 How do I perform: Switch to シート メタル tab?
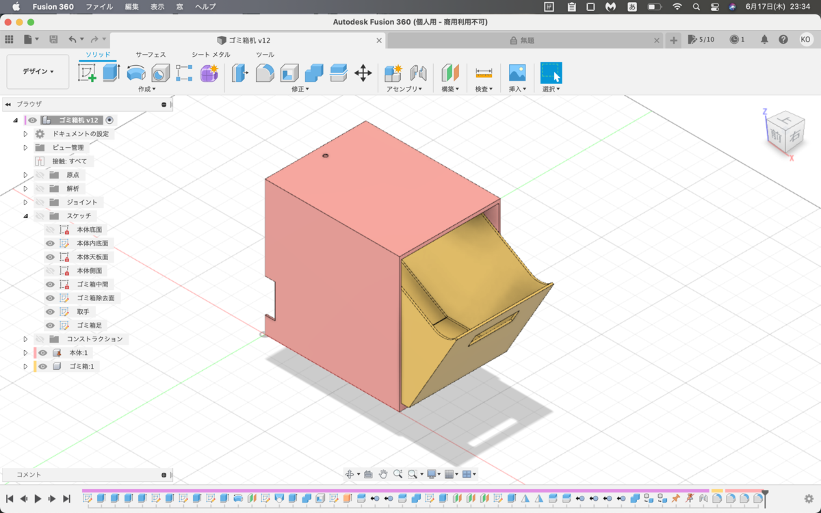point(211,55)
